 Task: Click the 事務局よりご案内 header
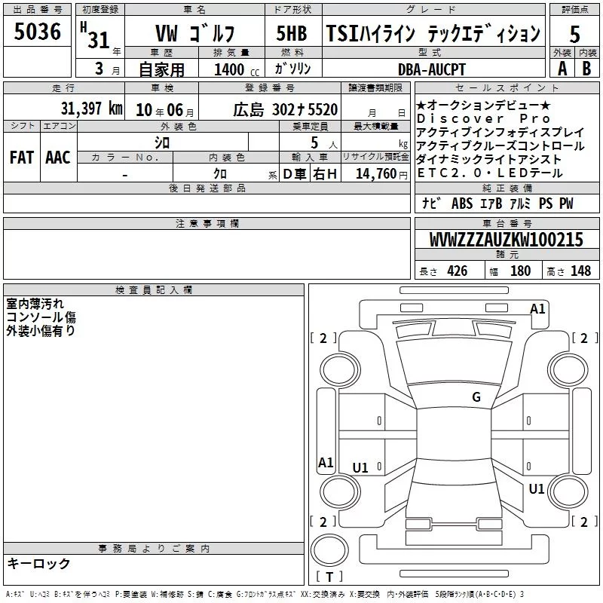click(154, 549)
